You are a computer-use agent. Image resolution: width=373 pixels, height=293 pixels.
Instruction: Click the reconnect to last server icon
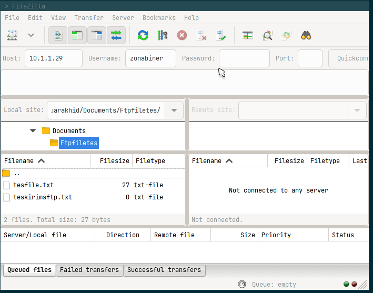[221, 35]
